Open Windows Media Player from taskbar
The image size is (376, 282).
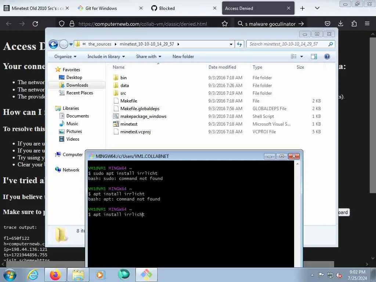[100, 275]
